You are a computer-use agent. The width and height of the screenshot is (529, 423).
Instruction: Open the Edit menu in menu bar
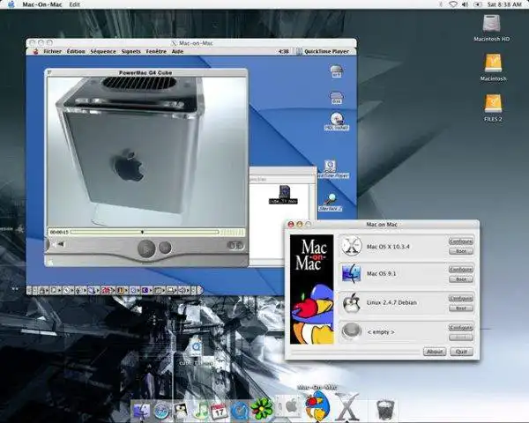tap(74, 4)
